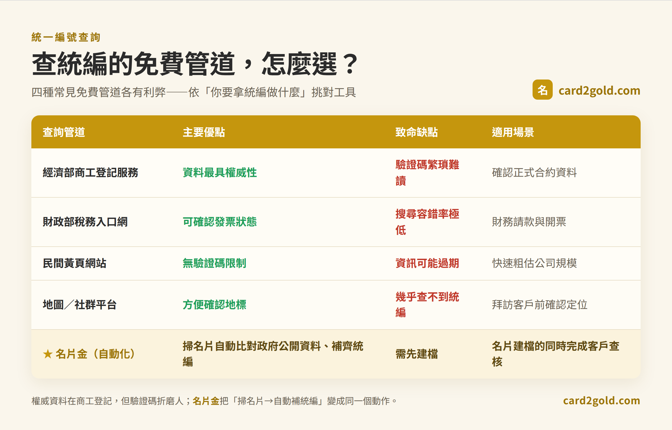672x430 pixels.
Task: Click the cell 財務請款與開票
Action: pos(529,222)
